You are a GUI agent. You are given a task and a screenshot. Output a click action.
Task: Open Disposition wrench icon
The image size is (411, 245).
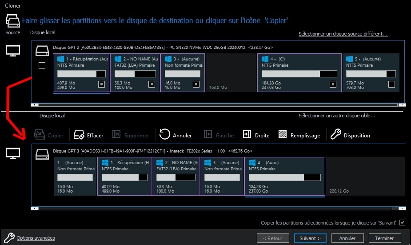tap(335, 134)
